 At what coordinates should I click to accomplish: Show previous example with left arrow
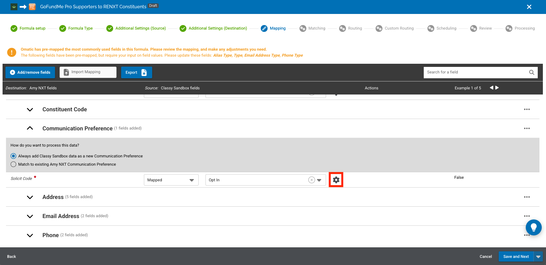[491, 88]
